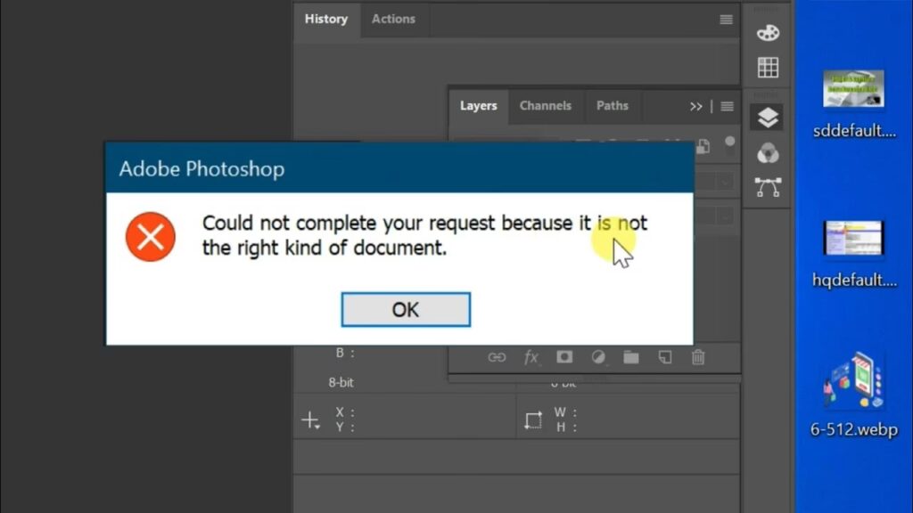Image resolution: width=913 pixels, height=513 pixels.
Task: Click OK in the Photoshop error dialog
Action: (x=406, y=309)
